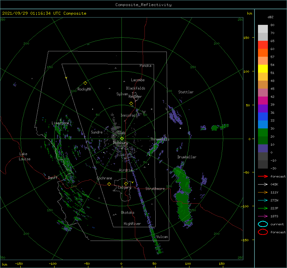Click the Sylvan label

(122, 94)
